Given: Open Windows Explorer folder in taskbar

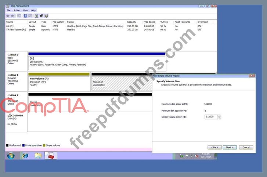Looking at the screenshot, I should click(38, 155).
